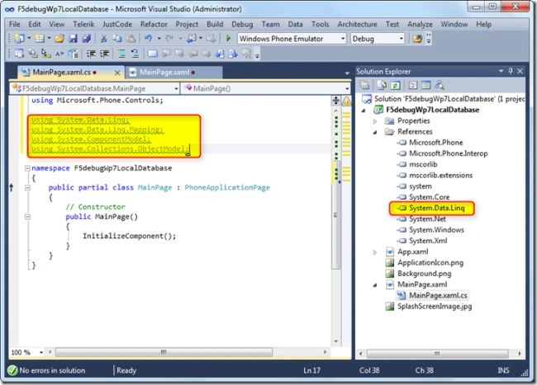Image resolution: width=537 pixels, height=385 pixels.
Task: Click the Auto Hide pin in Solution Explorer
Action: [511, 71]
